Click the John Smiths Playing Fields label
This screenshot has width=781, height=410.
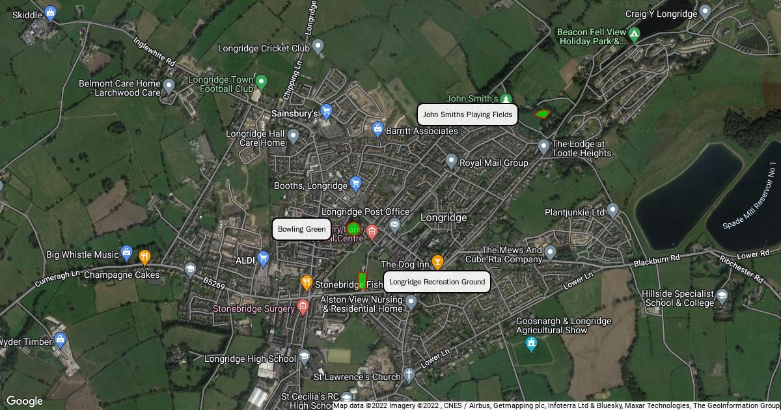pyautogui.click(x=467, y=115)
